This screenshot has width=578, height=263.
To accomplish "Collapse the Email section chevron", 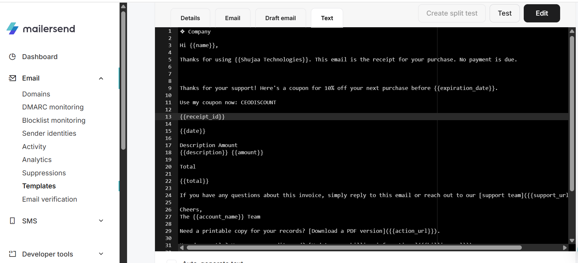I will 101,78.
